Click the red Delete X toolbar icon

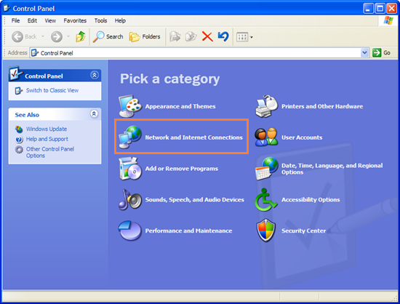[207, 36]
